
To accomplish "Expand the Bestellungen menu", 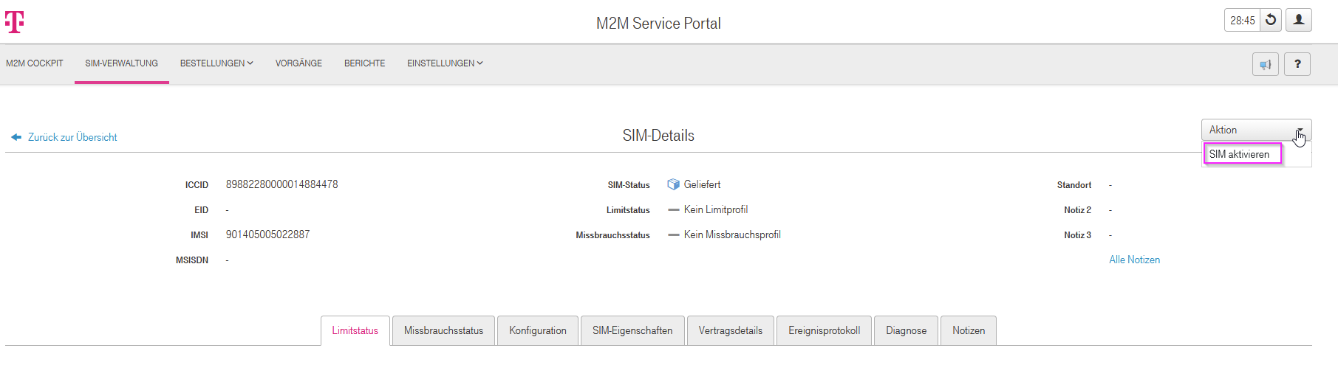I will (x=216, y=63).
